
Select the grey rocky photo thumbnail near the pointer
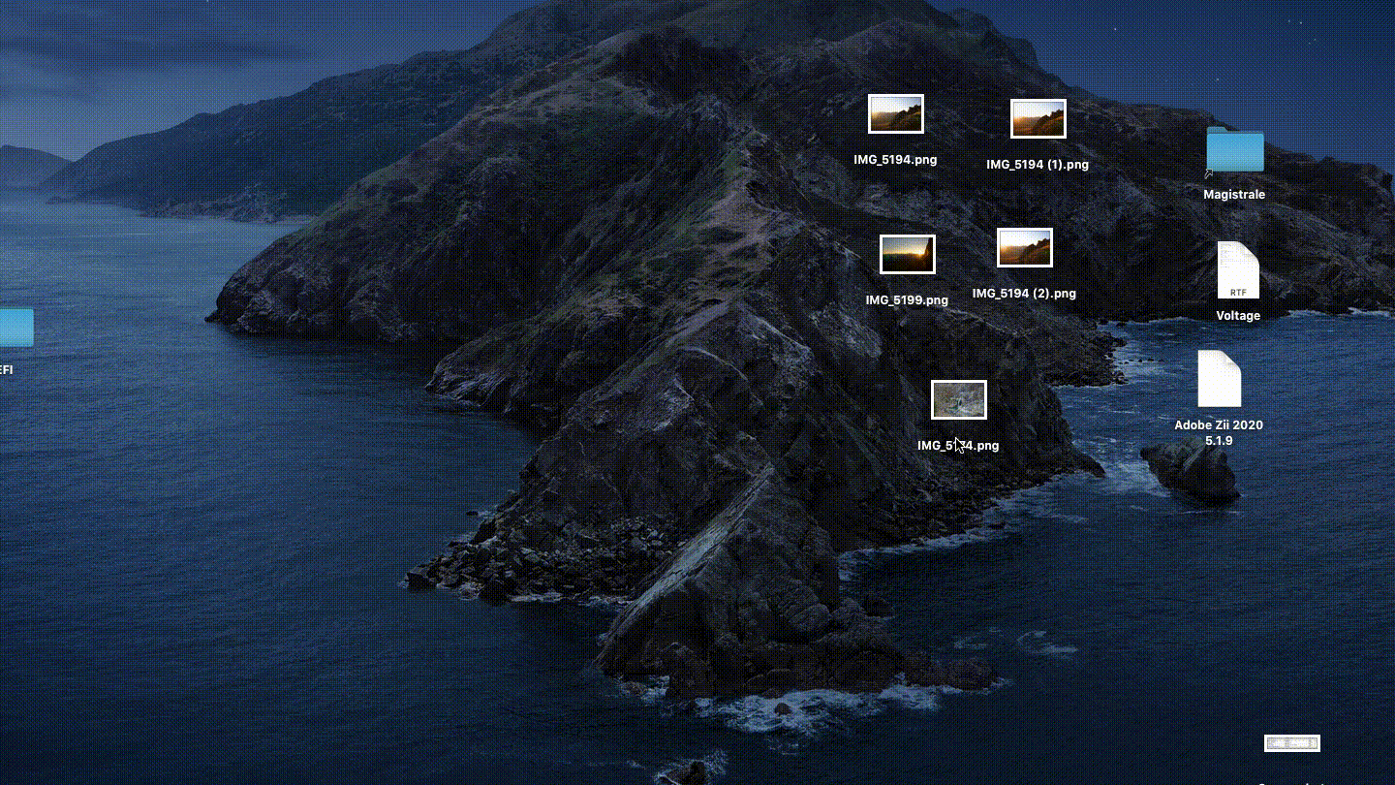coord(959,399)
